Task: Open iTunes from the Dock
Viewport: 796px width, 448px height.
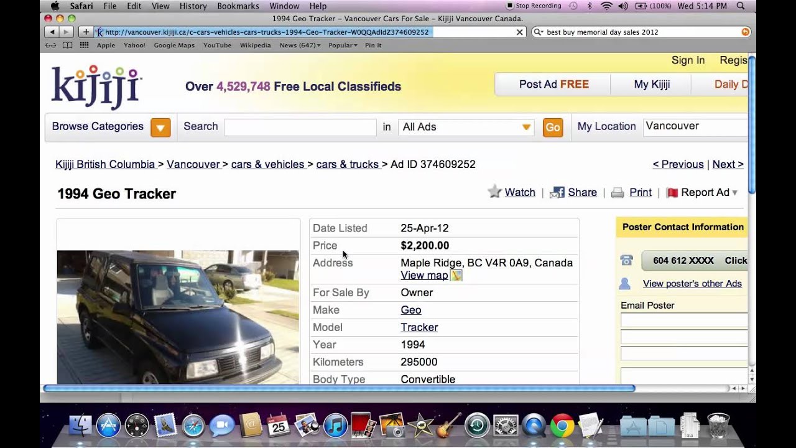Action: [335, 426]
